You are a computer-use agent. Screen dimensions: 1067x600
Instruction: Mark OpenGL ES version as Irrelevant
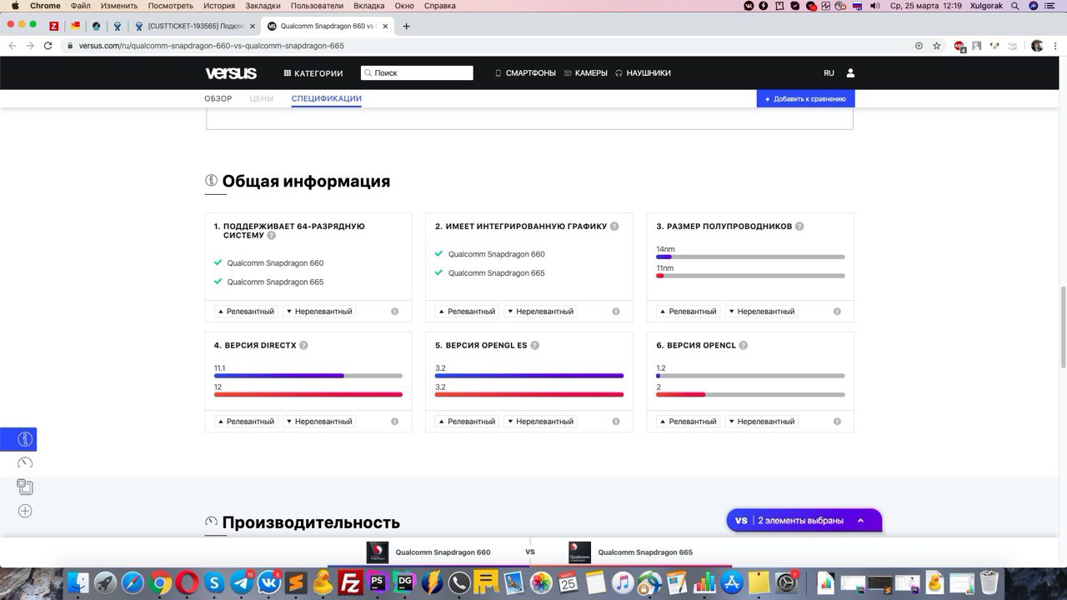540,422
